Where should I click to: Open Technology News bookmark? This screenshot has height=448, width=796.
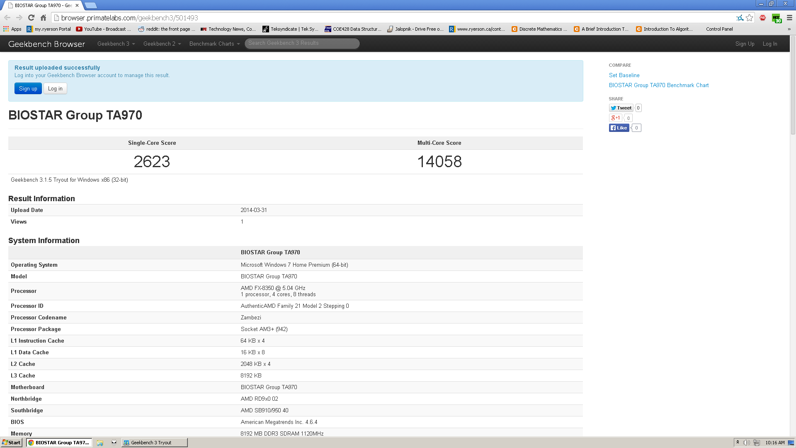(228, 29)
